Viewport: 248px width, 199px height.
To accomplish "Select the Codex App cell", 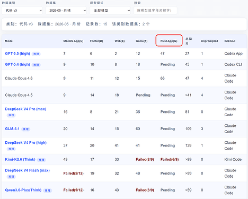I will (234, 54).
